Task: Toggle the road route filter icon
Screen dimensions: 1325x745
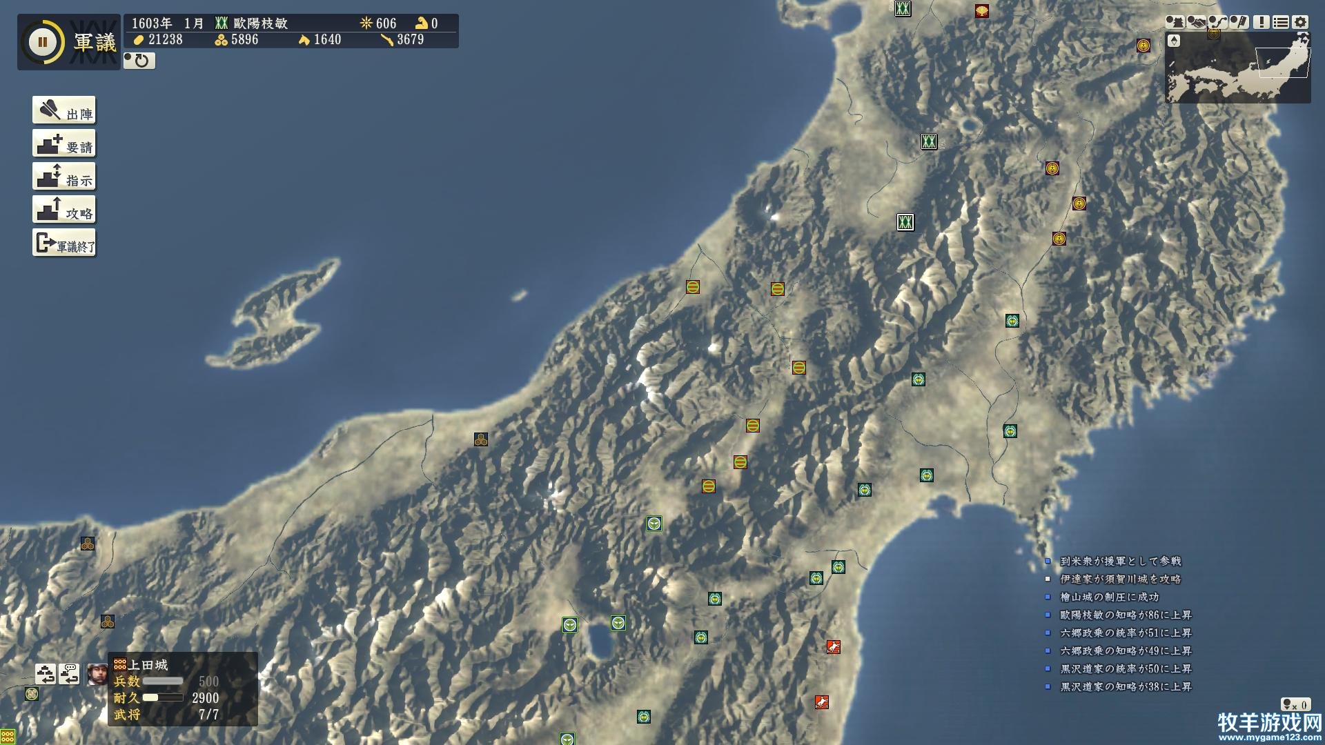Action: (1218, 22)
